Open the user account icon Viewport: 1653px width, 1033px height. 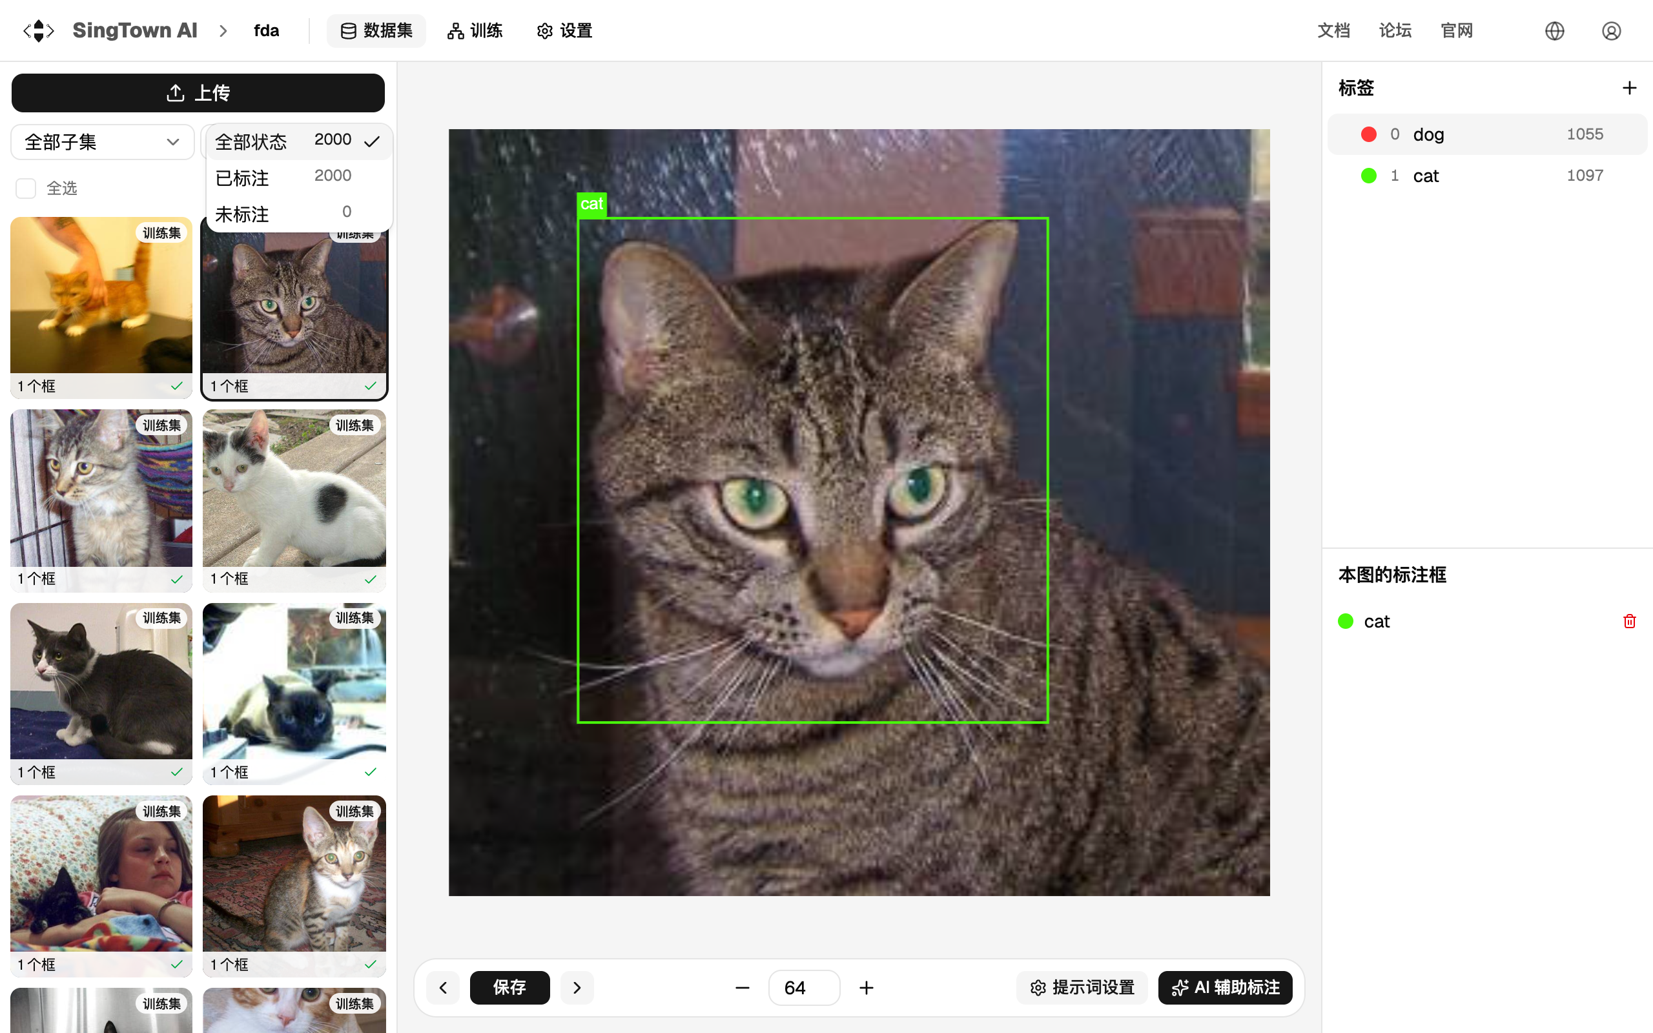click(x=1610, y=31)
